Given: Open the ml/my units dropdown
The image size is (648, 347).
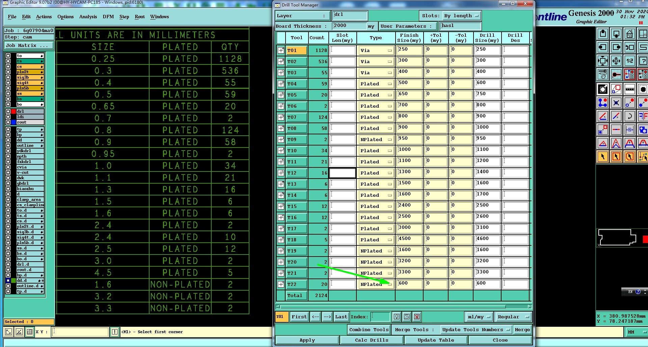Looking at the screenshot, I should (479, 317).
